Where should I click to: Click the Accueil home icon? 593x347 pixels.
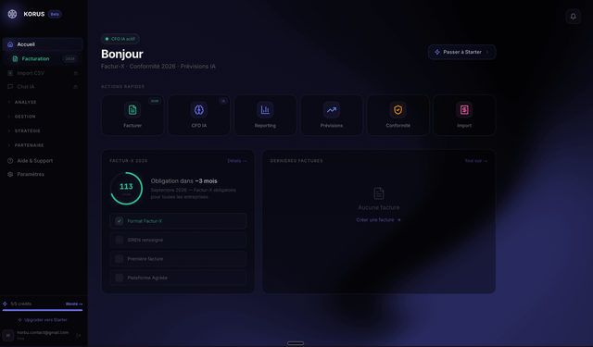point(10,44)
